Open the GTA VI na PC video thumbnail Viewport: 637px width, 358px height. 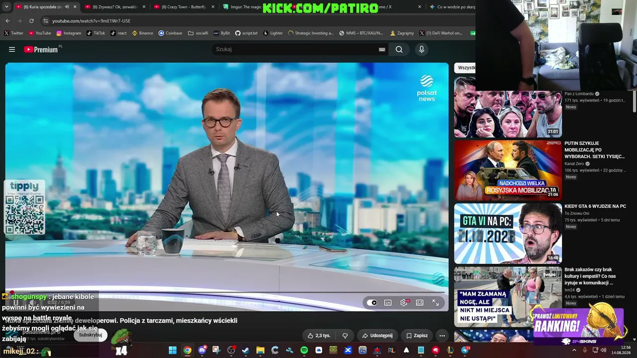(x=508, y=233)
